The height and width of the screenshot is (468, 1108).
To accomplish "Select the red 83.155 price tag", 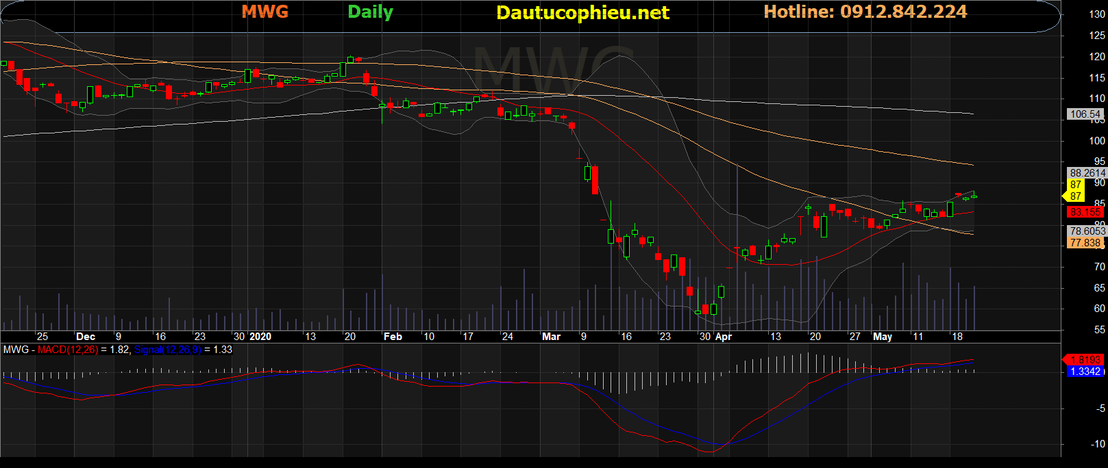I will [1085, 212].
